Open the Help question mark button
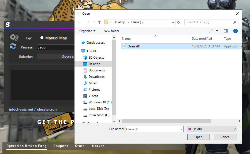The width and height of the screenshot is (250, 154). 235,31
